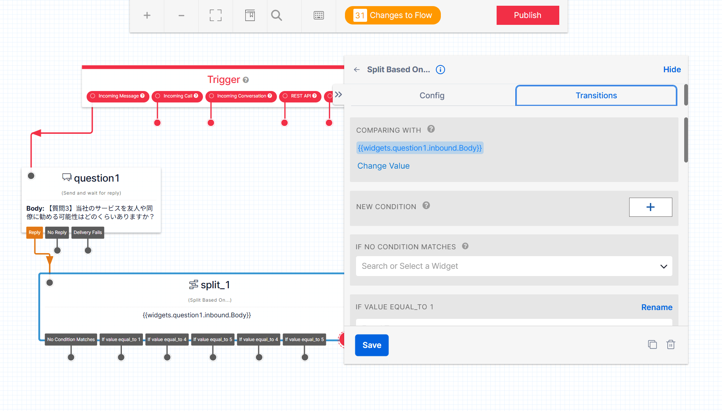Add a new condition with plus button
Viewport: 722px width, 411px height.
pyautogui.click(x=651, y=207)
